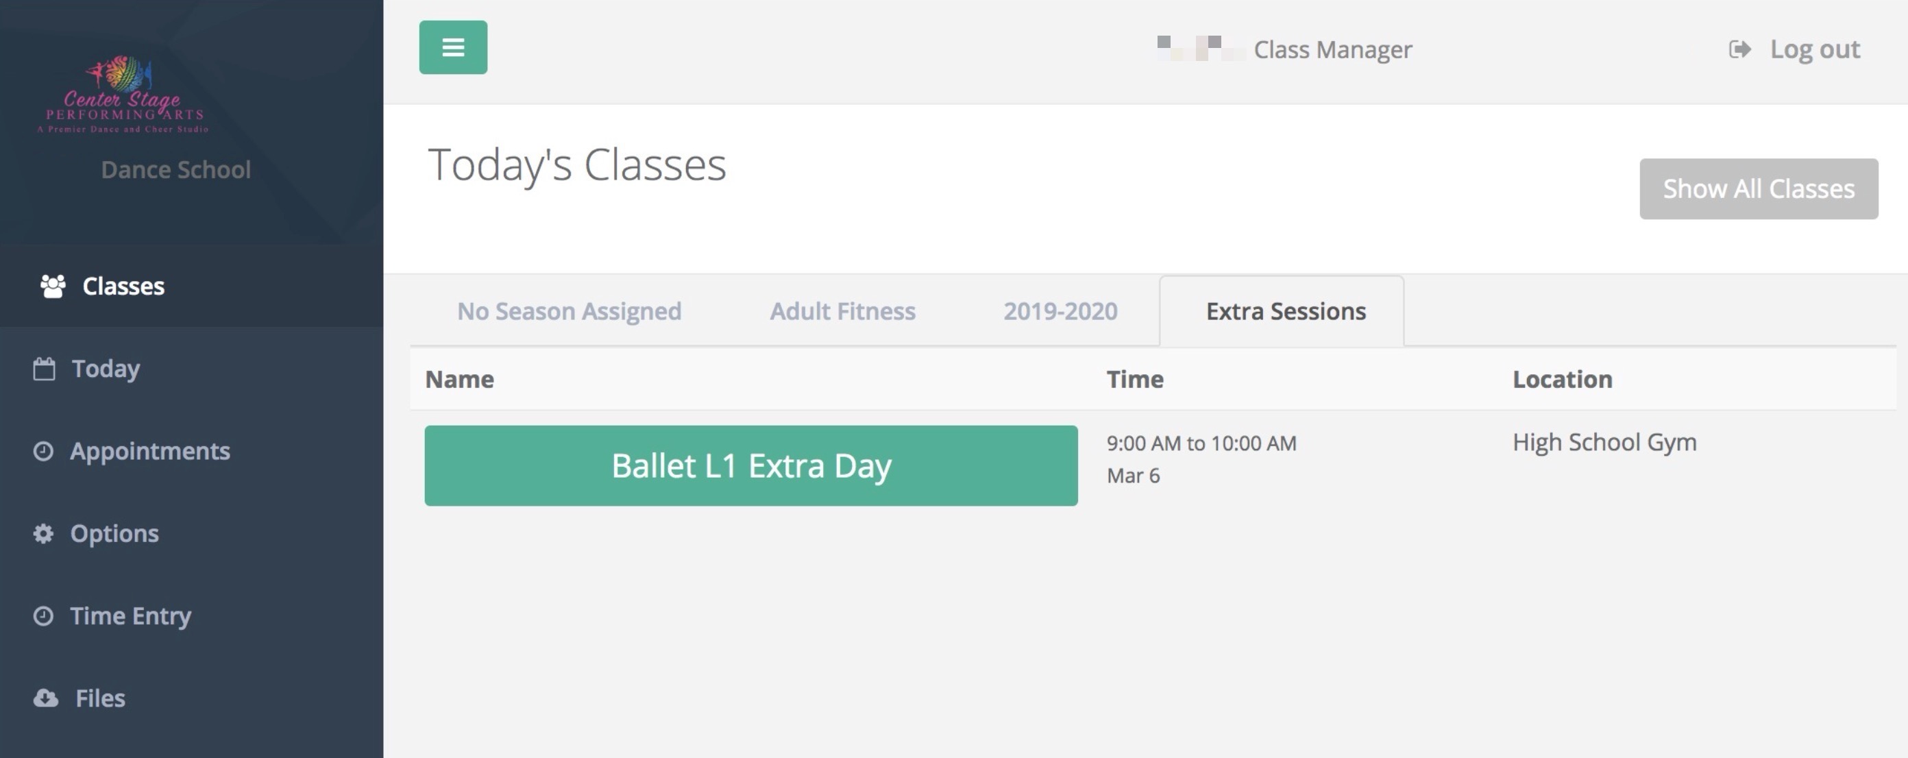The image size is (1908, 758).
Task: Open Appointments from the sidebar
Action: pos(149,450)
